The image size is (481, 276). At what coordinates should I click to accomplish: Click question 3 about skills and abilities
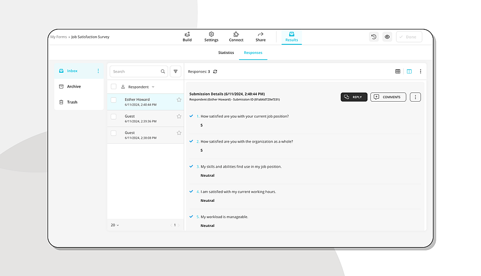tap(241, 167)
